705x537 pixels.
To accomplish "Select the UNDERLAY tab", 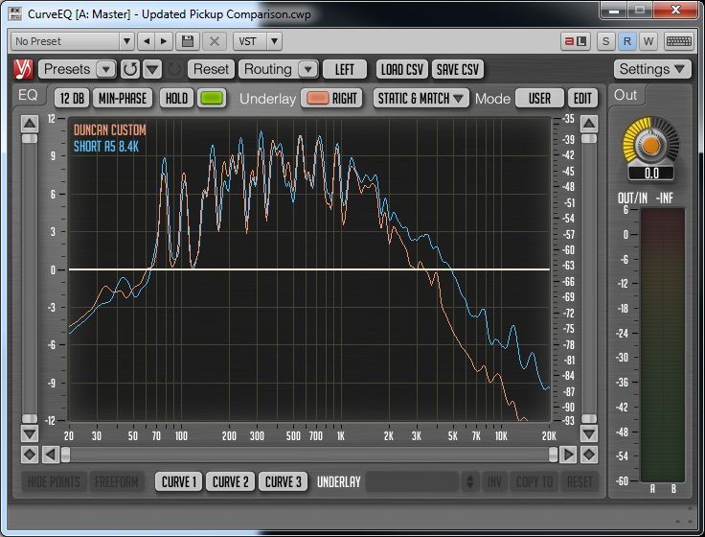I will [338, 482].
